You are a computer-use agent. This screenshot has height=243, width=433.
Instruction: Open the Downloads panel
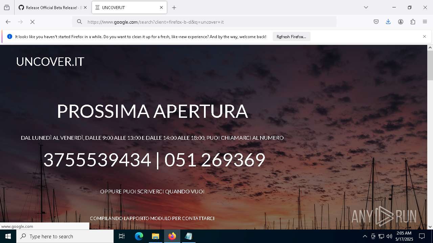click(388, 22)
